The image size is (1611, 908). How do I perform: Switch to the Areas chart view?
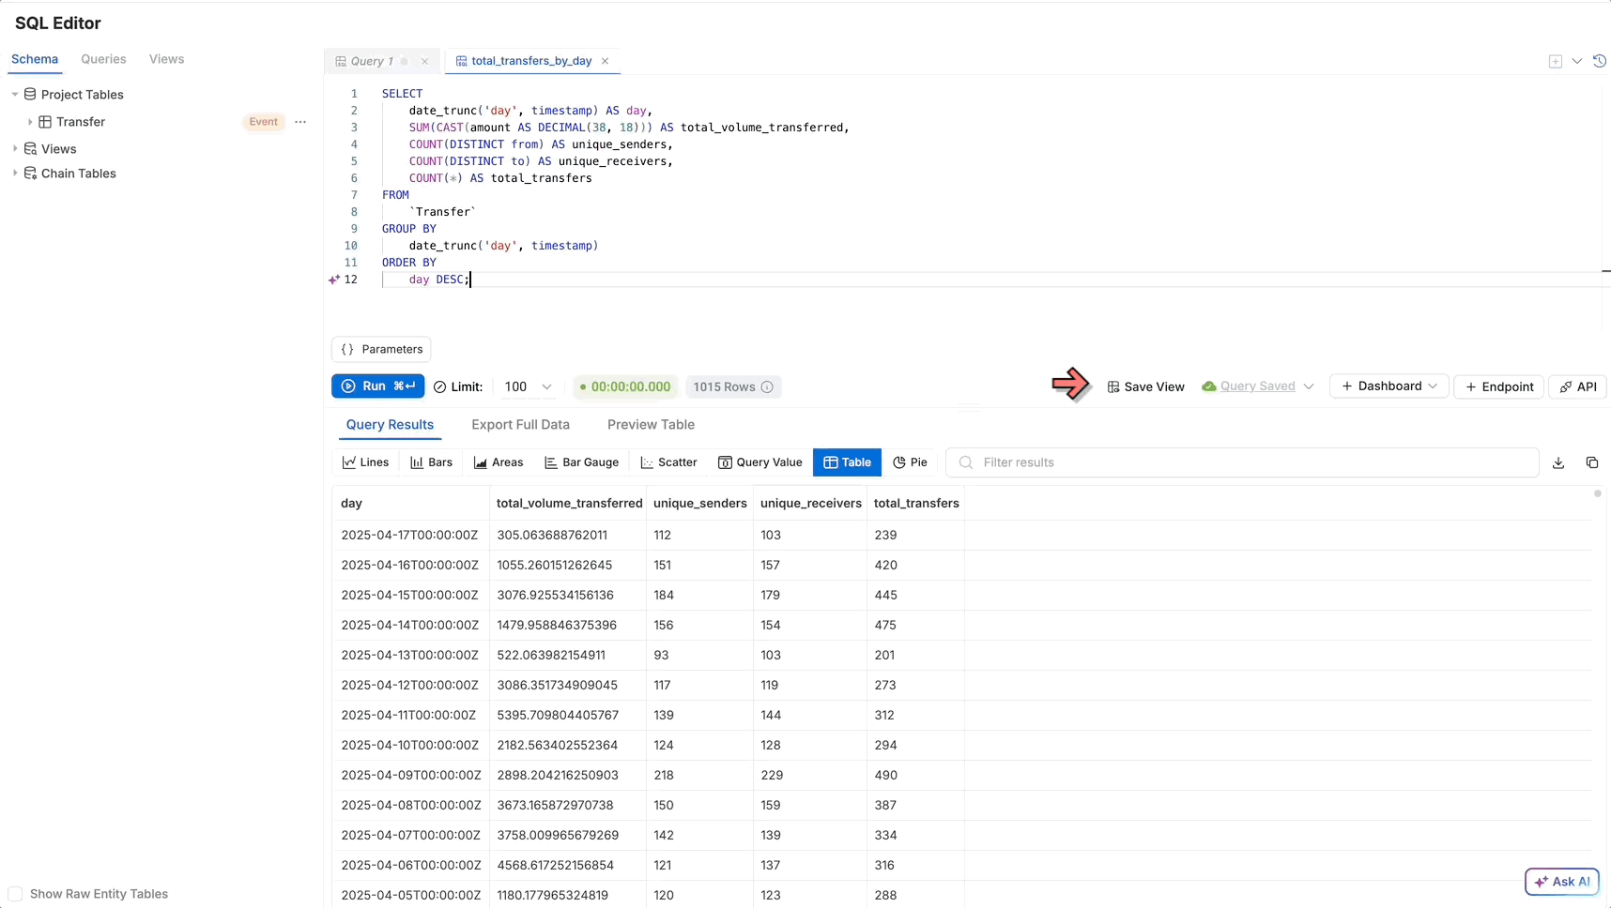pyautogui.click(x=499, y=462)
